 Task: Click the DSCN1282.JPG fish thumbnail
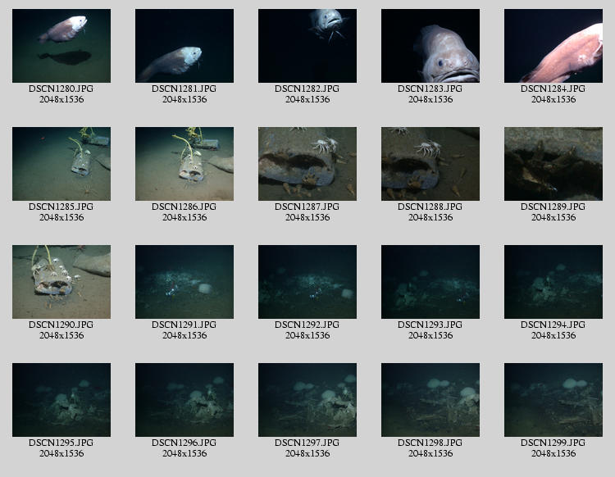click(307, 46)
